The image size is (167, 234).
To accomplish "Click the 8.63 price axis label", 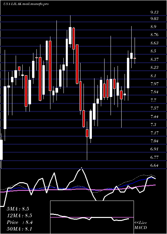I will (154, 43).
